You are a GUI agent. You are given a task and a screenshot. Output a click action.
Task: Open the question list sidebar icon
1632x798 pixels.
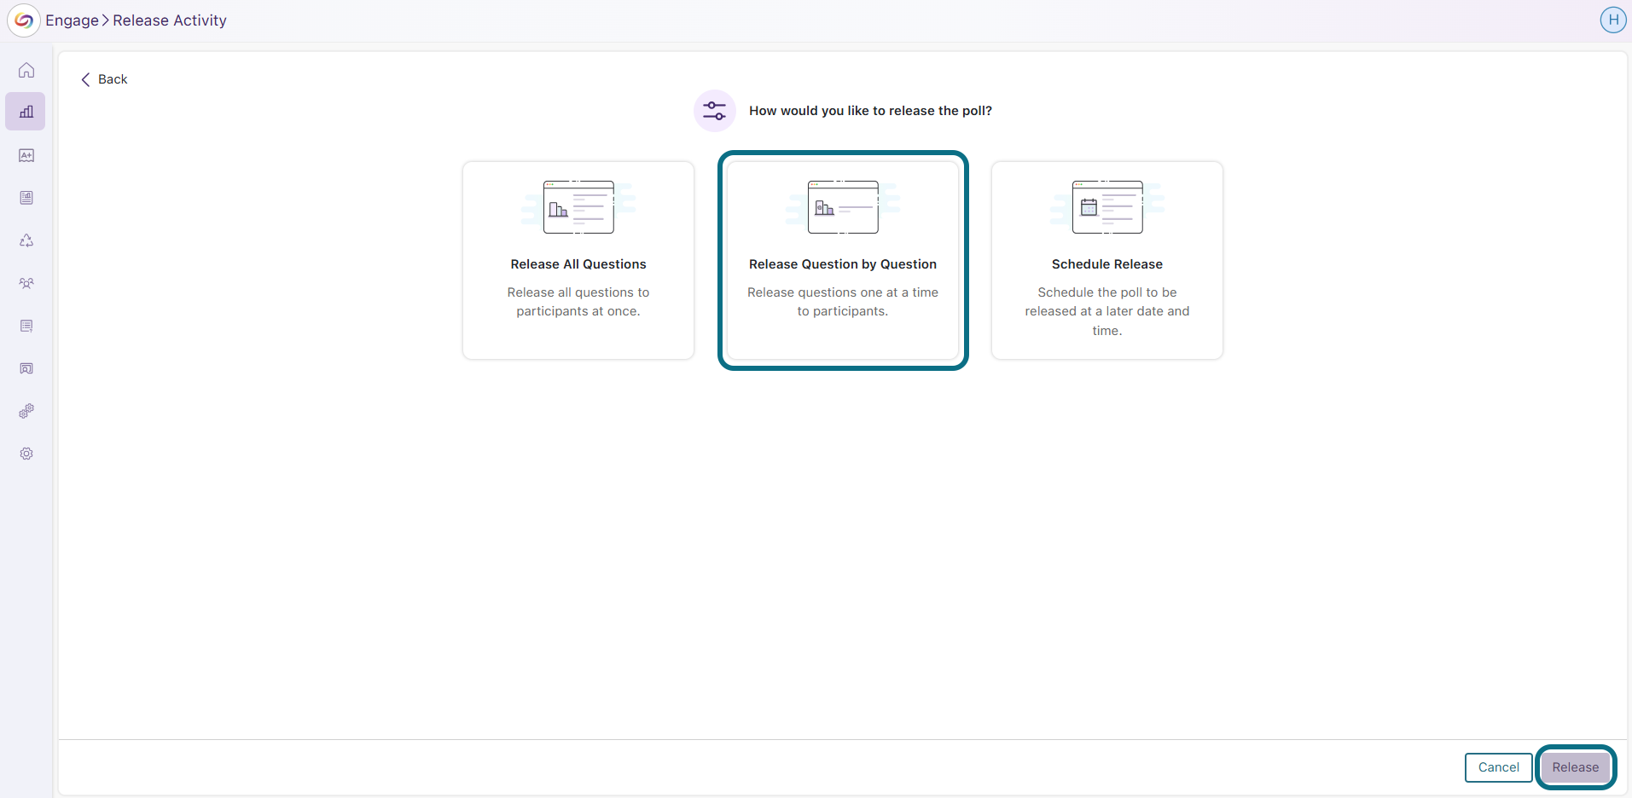[26, 326]
